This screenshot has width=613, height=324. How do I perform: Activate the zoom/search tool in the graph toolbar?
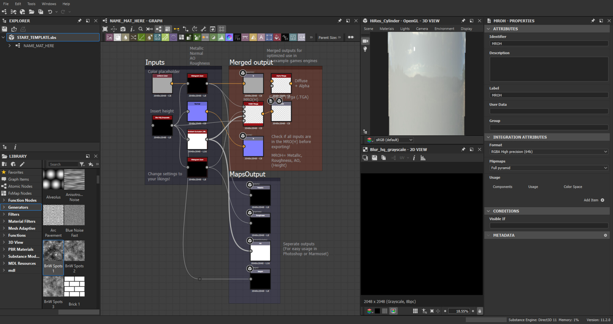pyautogui.click(x=140, y=29)
